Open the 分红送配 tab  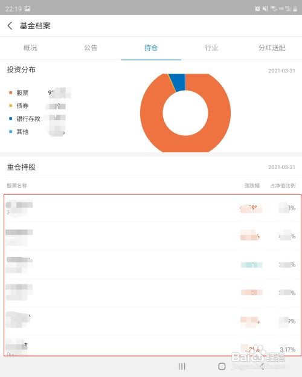[272, 48]
